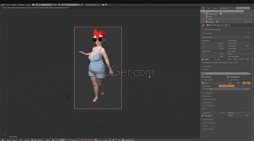Select the World item in outliner
254x141 pixels.
[210, 17]
